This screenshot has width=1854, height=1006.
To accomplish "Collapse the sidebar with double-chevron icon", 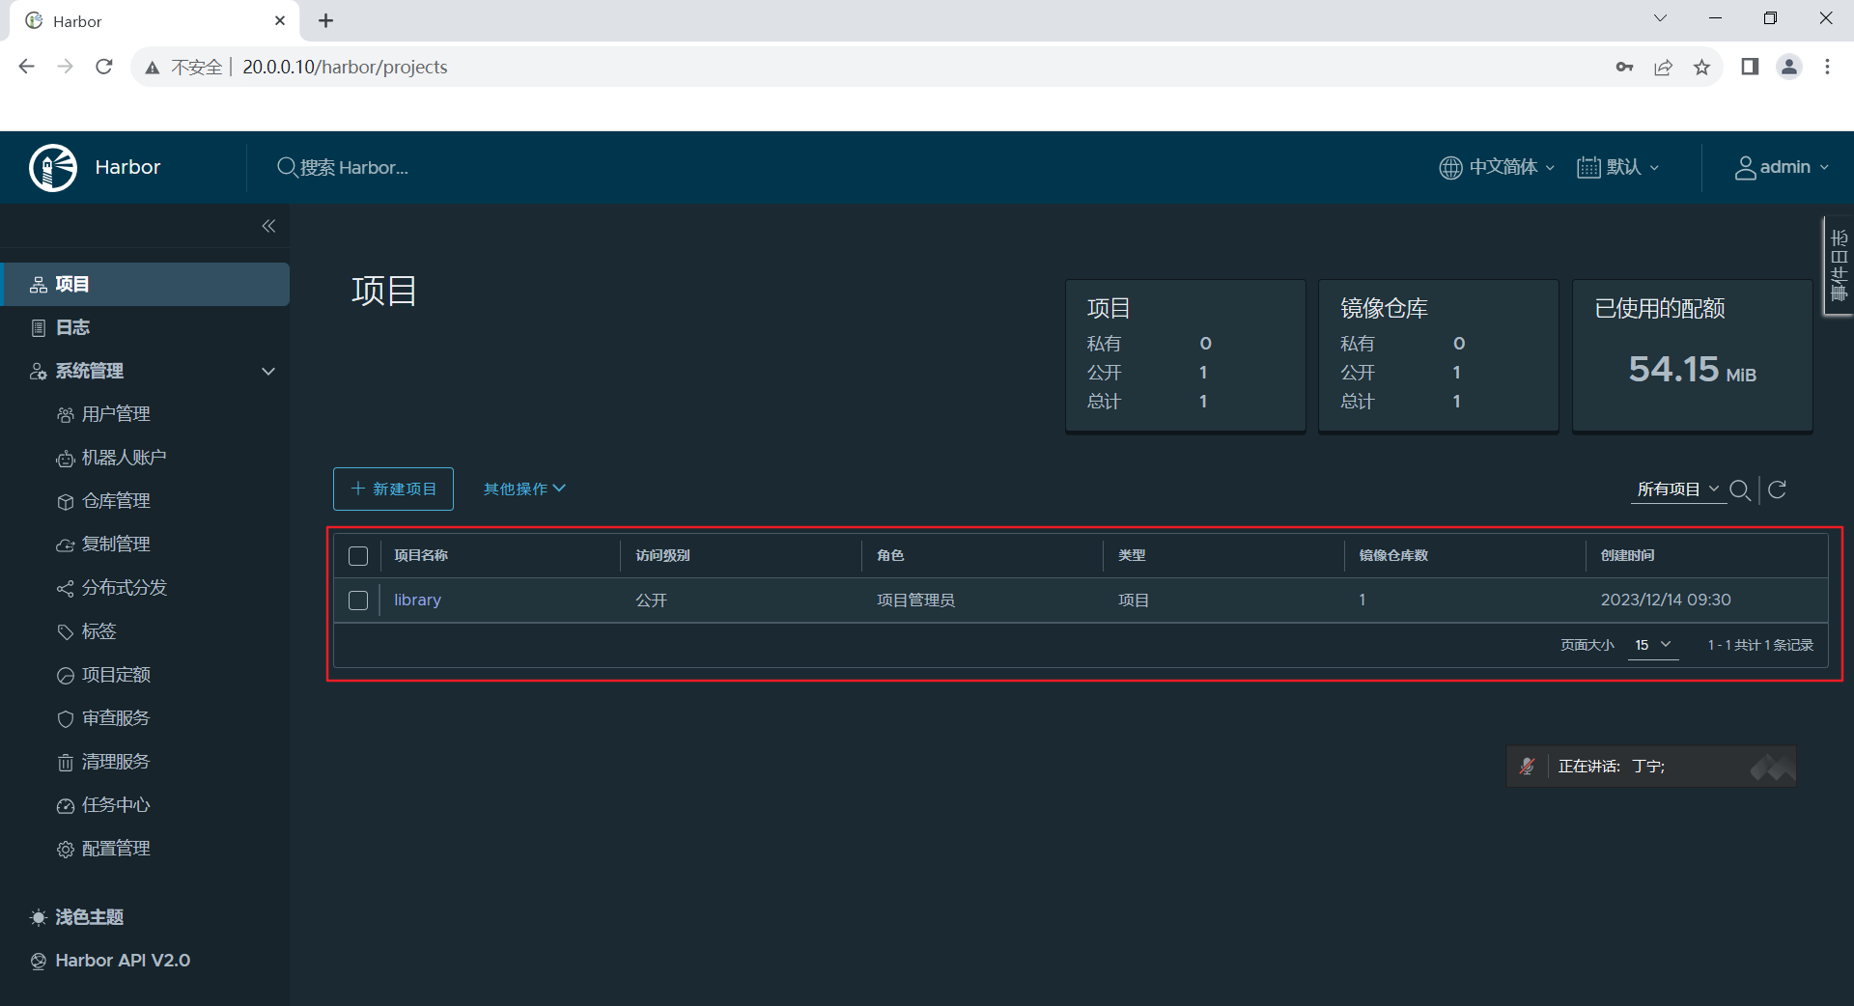I will [x=268, y=226].
